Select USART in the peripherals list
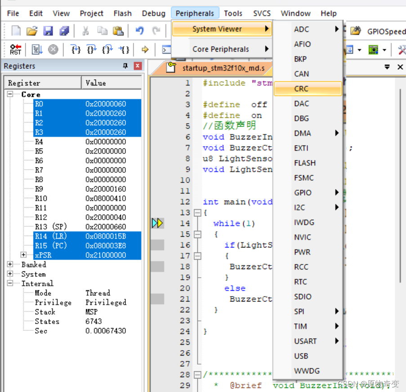Screen dimensions: 406x392 (305, 341)
